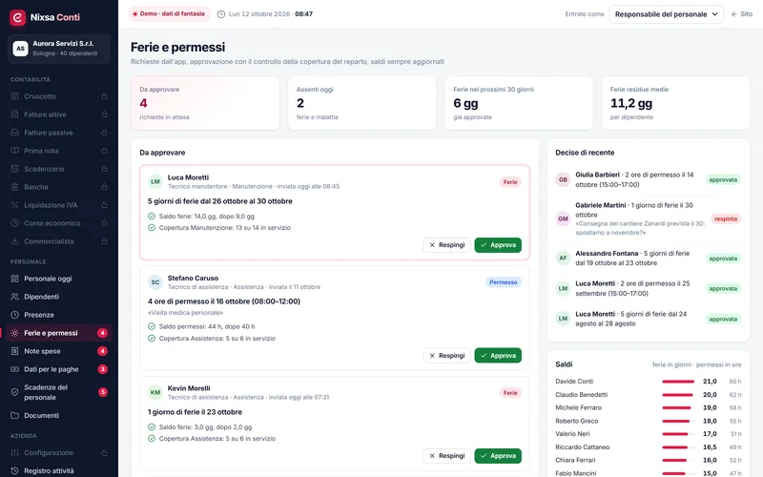Click the Configurazione sliders icon

coord(14,452)
